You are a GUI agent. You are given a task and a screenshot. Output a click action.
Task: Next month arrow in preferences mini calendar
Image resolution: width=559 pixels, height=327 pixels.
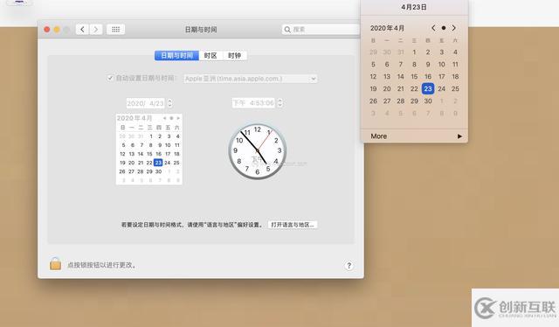(178, 118)
